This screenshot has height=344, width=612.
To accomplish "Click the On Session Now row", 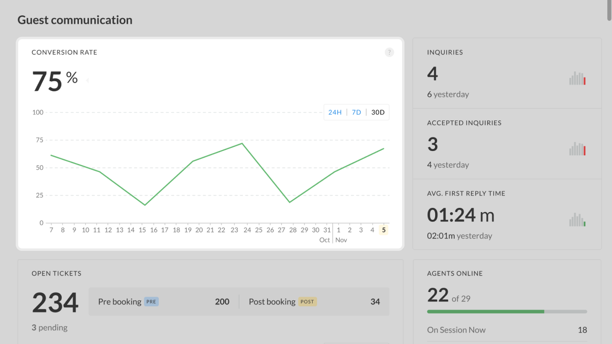I will coord(507,330).
